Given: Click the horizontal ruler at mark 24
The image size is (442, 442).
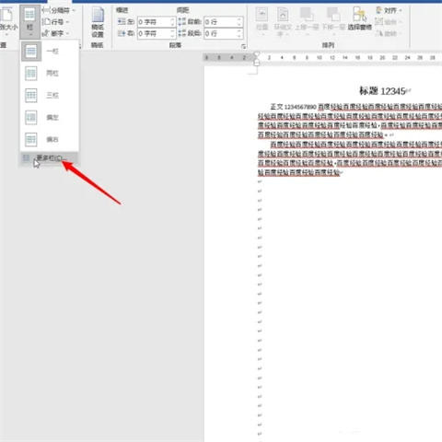Looking at the screenshot, I should click(x=407, y=58).
